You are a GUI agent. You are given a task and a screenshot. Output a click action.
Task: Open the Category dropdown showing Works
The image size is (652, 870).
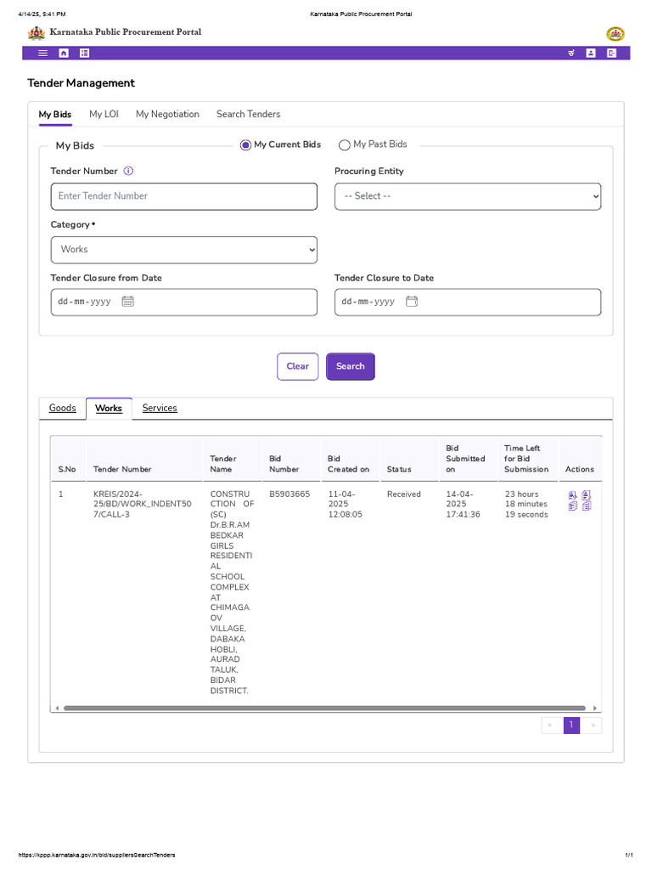pyautogui.click(x=184, y=250)
